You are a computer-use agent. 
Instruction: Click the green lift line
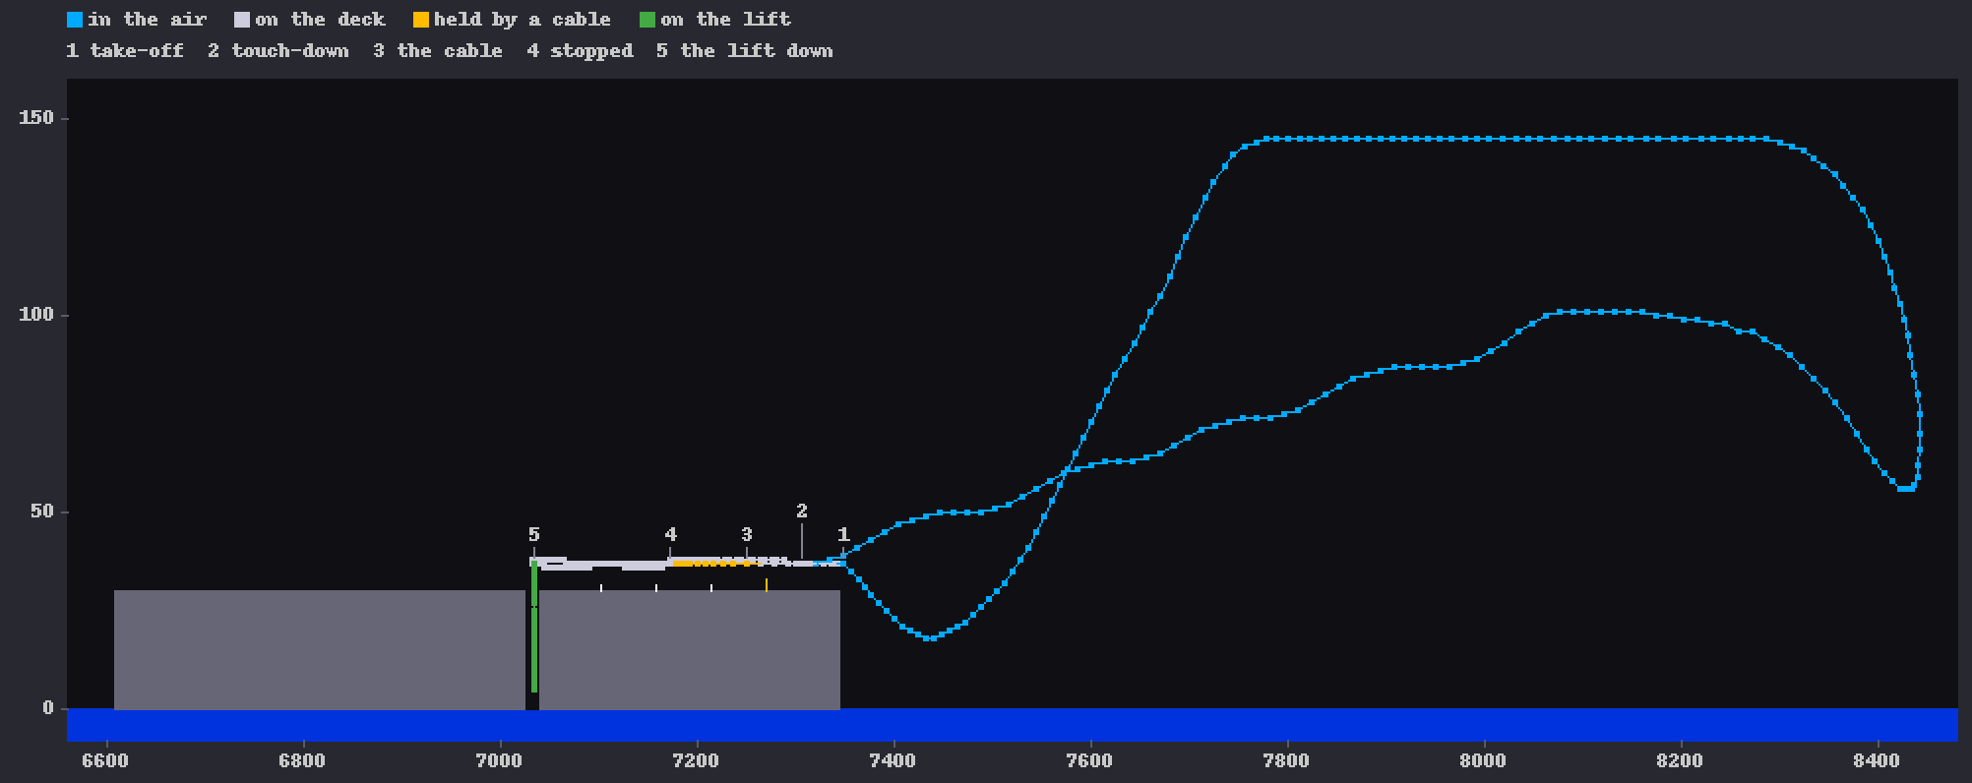click(534, 627)
